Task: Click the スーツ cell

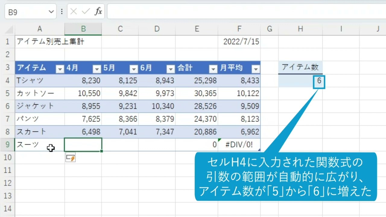Action: (40, 145)
